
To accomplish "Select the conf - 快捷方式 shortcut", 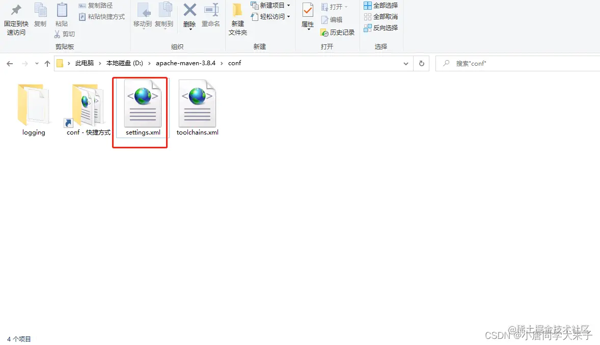I will [x=89, y=110].
